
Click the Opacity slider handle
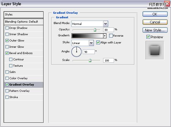coord(95,30)
